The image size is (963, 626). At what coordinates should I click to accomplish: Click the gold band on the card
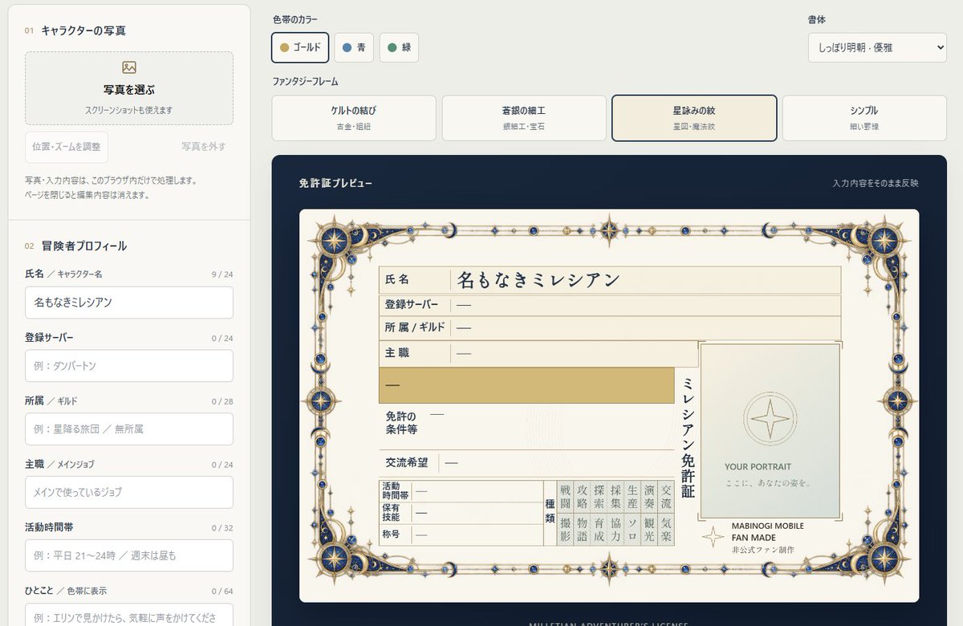click(526, 385)
